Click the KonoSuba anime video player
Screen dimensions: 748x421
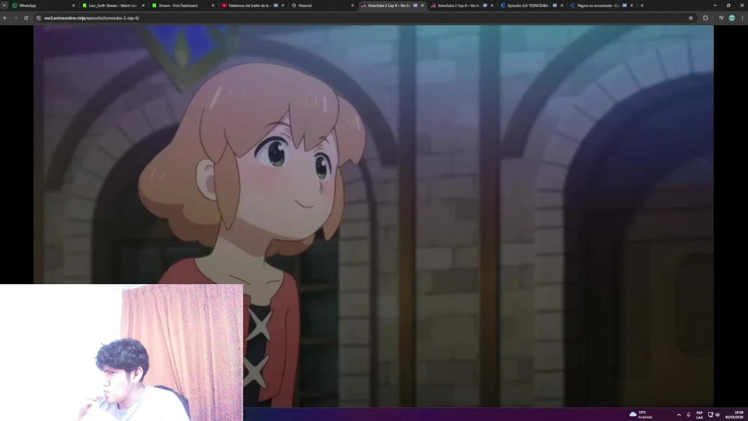pos(373,216)
